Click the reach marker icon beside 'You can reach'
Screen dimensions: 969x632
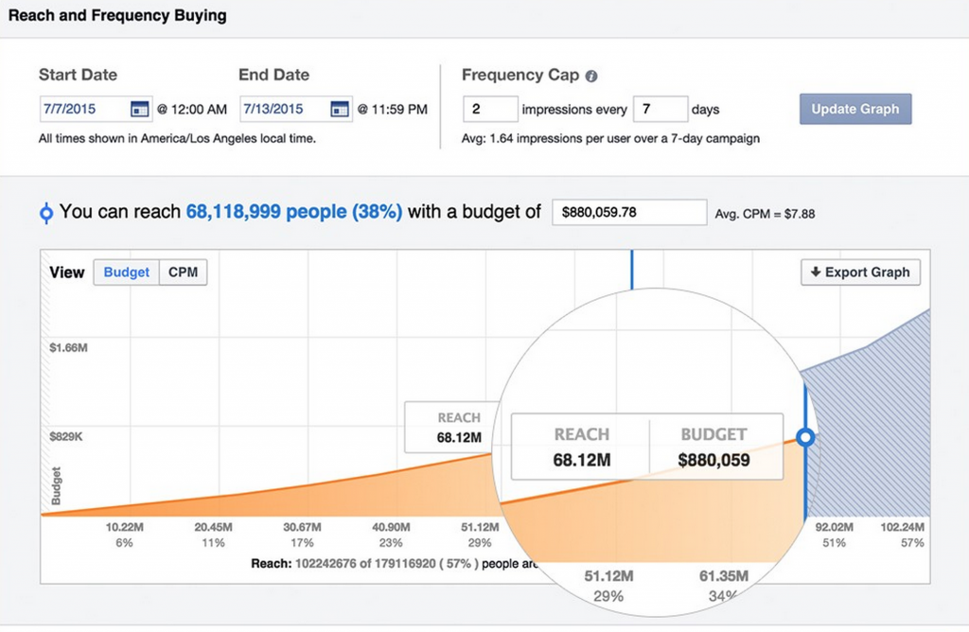[46, 213]
